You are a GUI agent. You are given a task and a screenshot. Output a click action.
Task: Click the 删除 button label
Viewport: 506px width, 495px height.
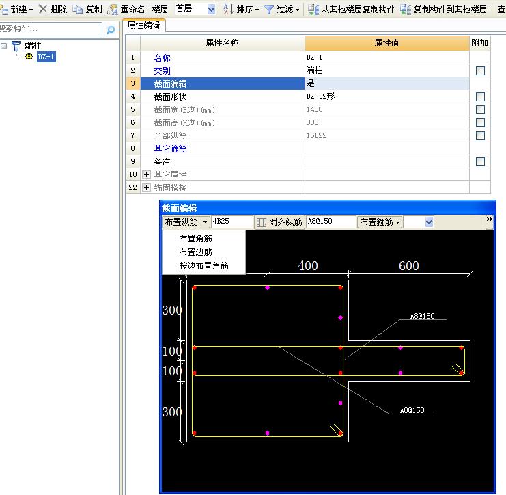click(59, 10)
